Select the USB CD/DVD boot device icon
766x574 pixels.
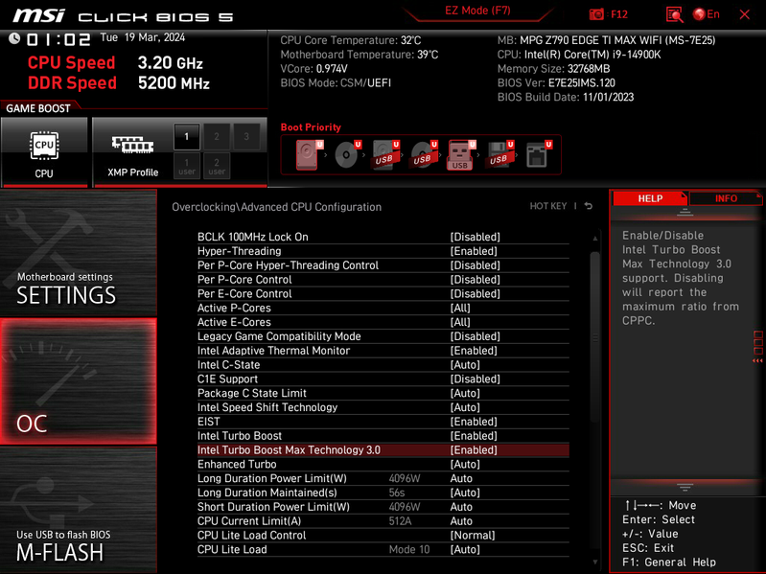click(424, 154)
